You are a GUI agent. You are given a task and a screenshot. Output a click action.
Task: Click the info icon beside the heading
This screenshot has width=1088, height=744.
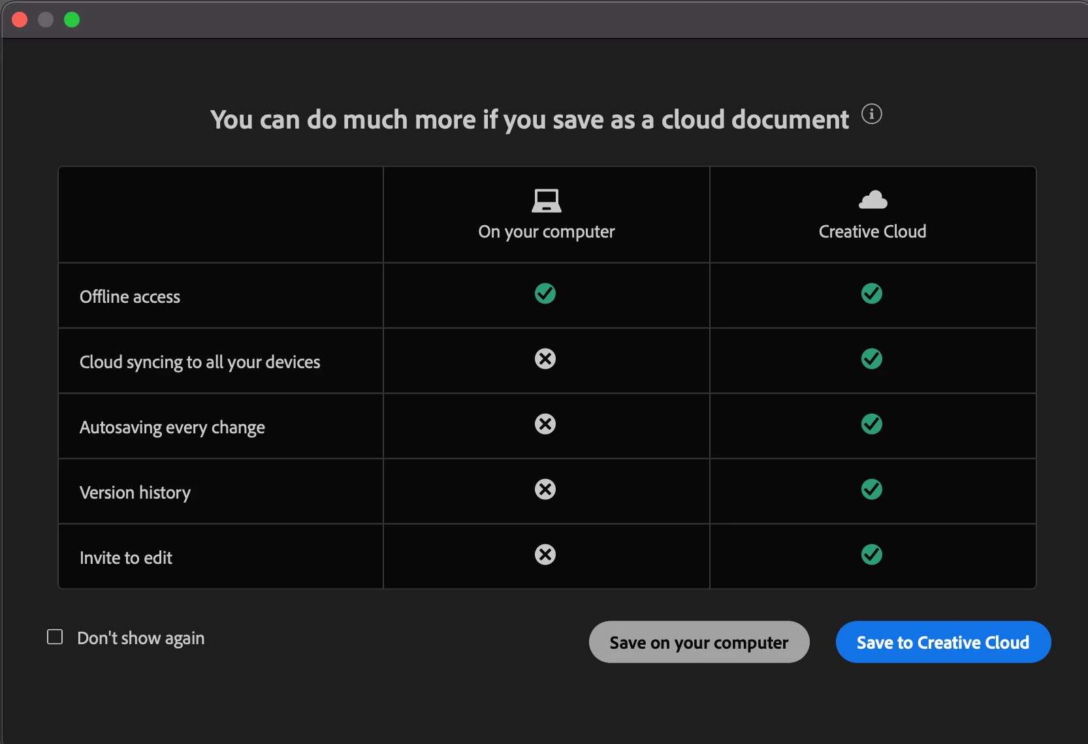[872, 114]
